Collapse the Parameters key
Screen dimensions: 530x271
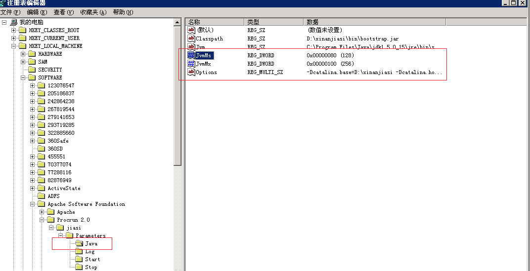coord(61,235)
